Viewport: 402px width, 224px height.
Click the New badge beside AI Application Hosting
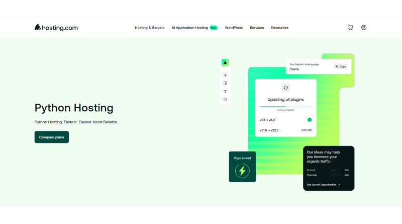pos(214,28)
